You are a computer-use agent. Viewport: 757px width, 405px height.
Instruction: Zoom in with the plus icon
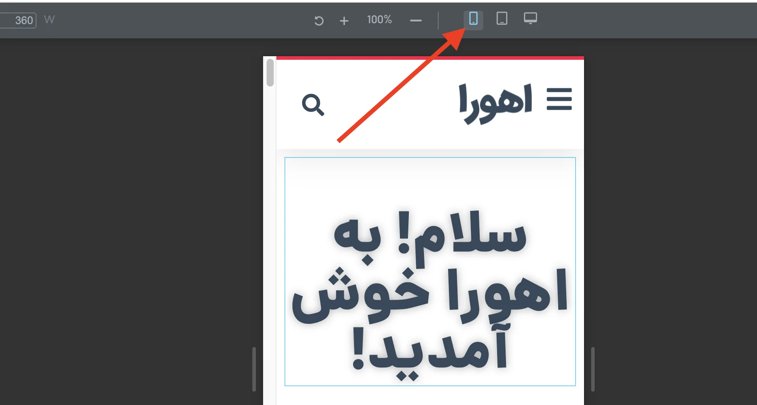pos(344,21)
